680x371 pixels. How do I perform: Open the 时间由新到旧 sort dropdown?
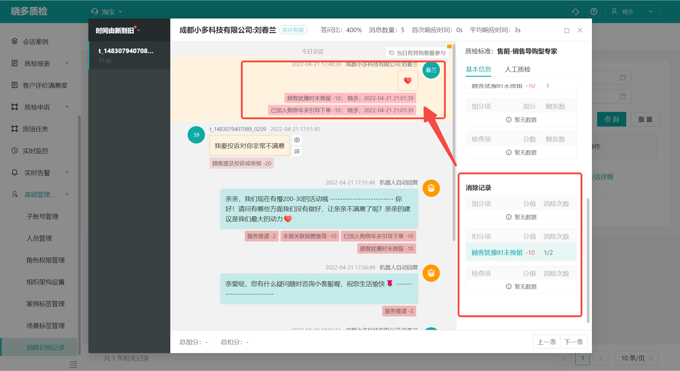click(118, 30)
